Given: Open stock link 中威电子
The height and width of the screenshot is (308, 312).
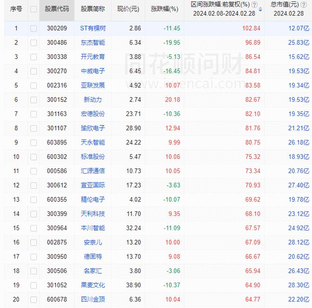Looking at the screenshot, I should click(x=93, y=71).
